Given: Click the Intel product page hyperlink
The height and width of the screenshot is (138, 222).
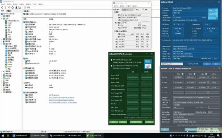Looking at the screenshot, I should coord(61,98).
